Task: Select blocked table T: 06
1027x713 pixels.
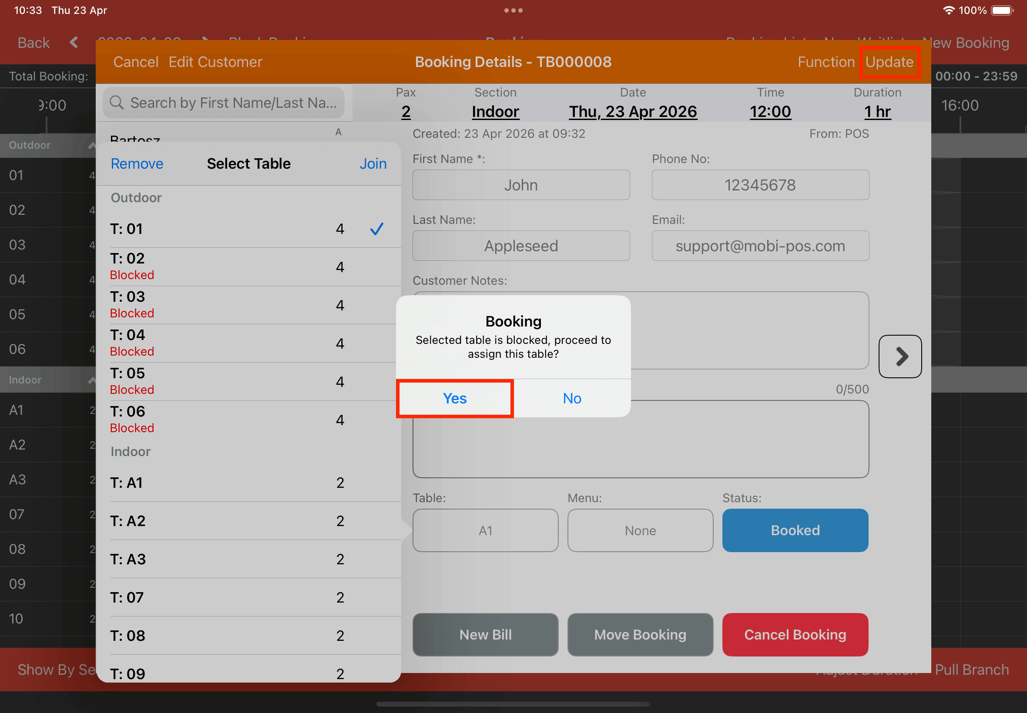Action: tap(248, 420)
